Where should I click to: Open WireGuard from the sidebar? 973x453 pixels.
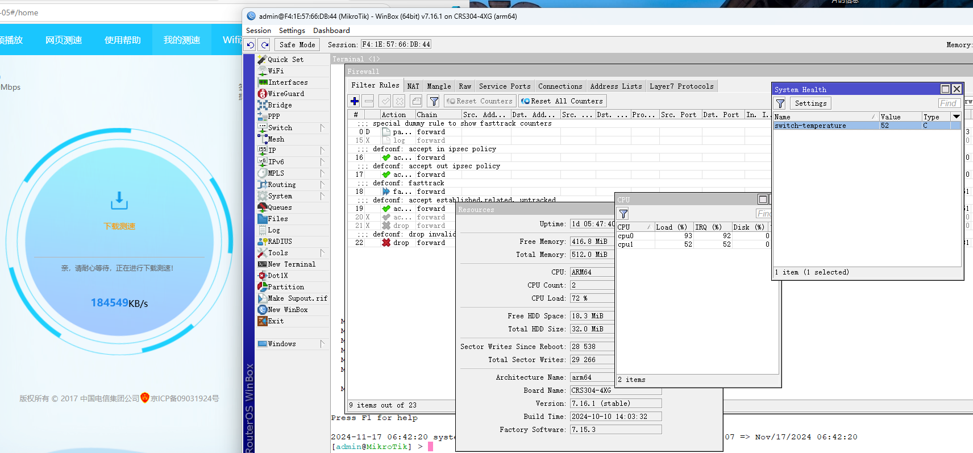[285, 94]
